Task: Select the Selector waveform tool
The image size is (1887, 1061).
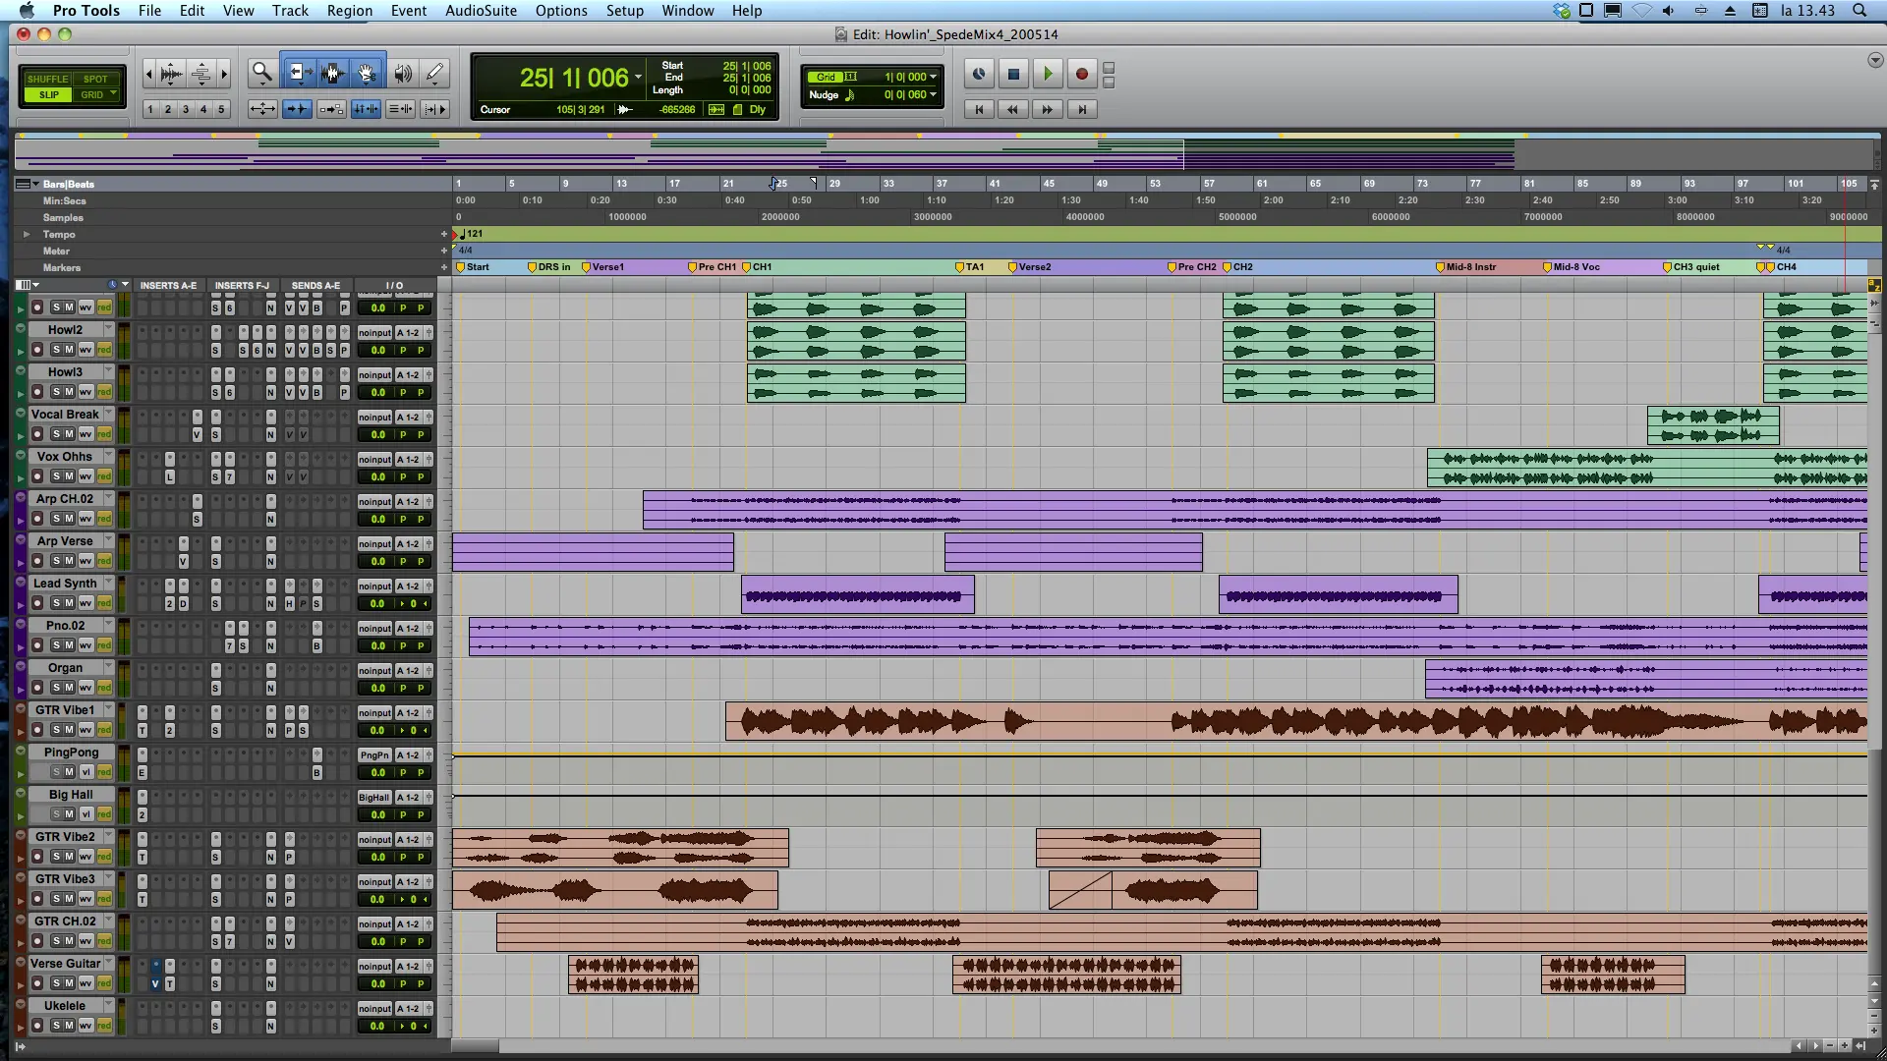Action: [332, 73]
